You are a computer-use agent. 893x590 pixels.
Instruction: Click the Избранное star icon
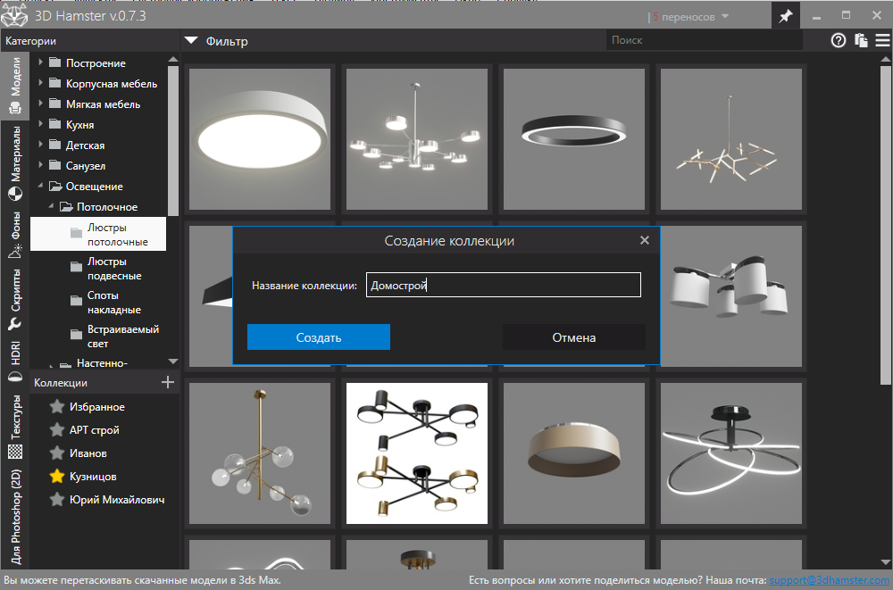57,407
